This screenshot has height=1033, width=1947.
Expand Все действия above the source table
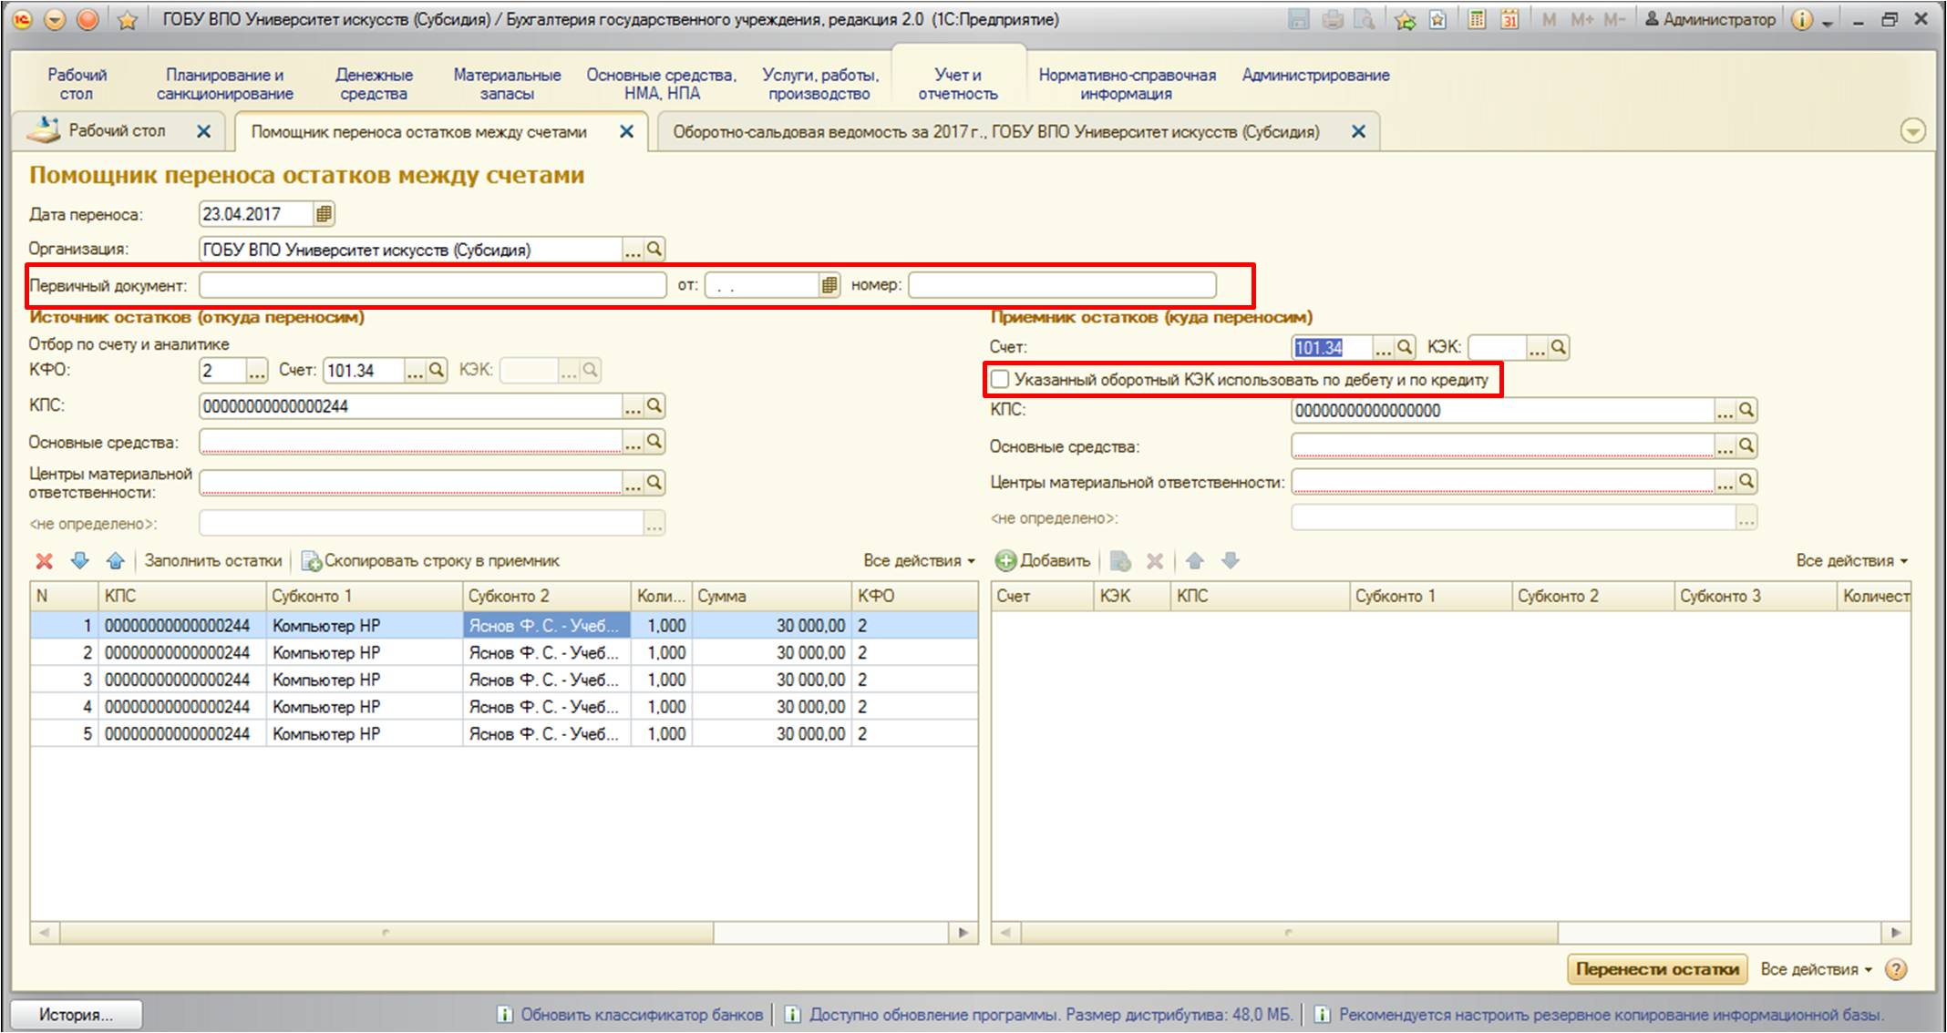pos(919,561)
